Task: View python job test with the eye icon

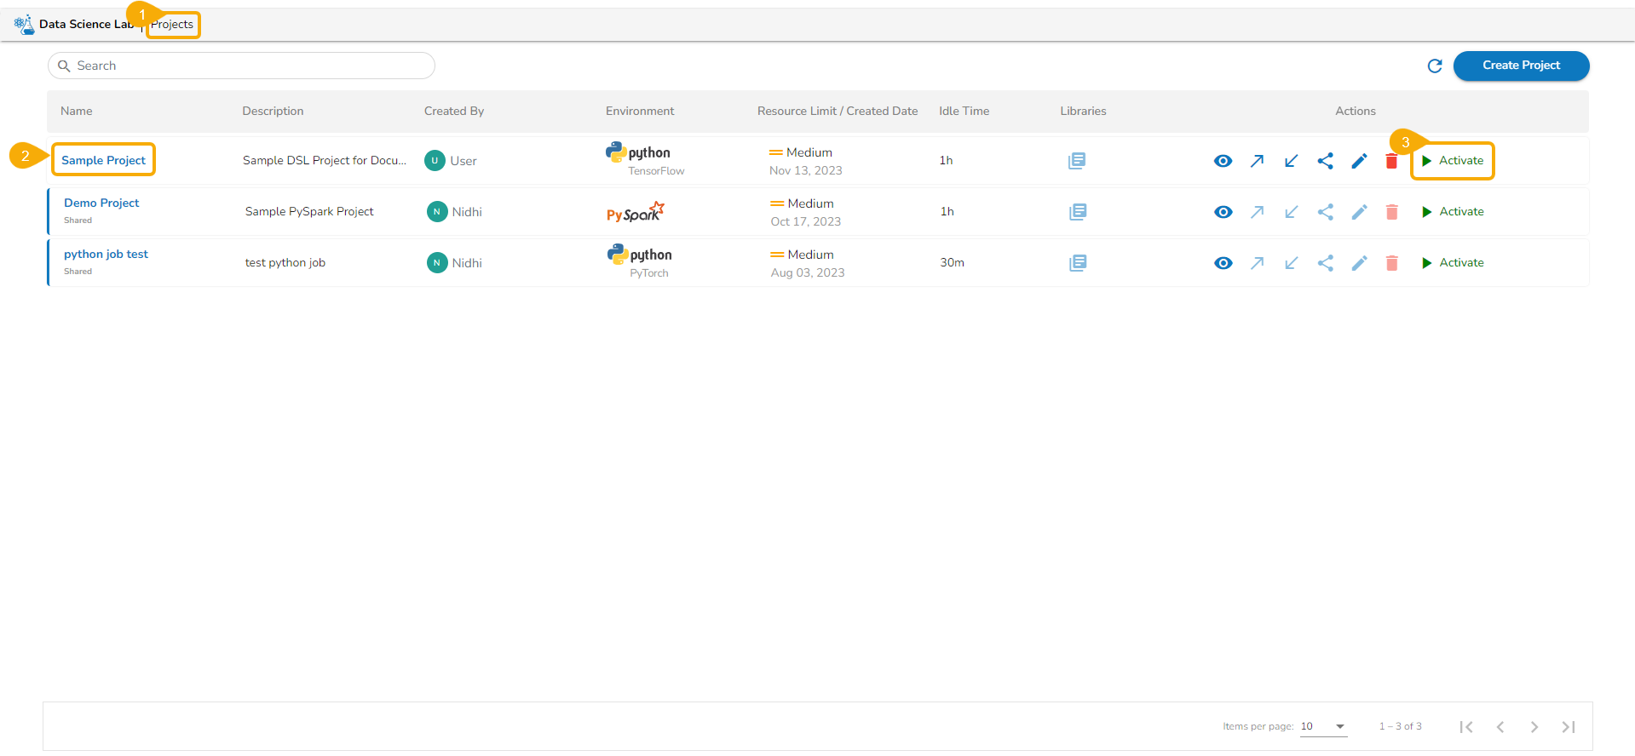Action: click(x=1223, y=263)
